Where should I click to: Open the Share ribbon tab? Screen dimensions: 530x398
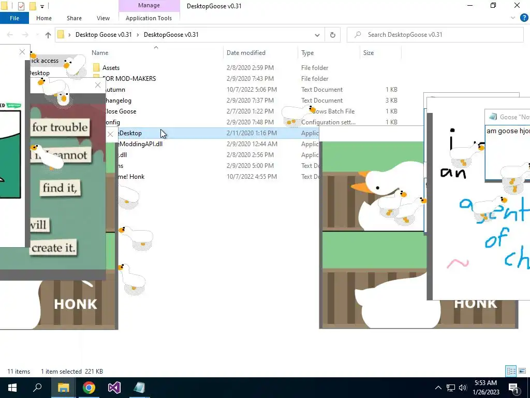click(74, 18)
